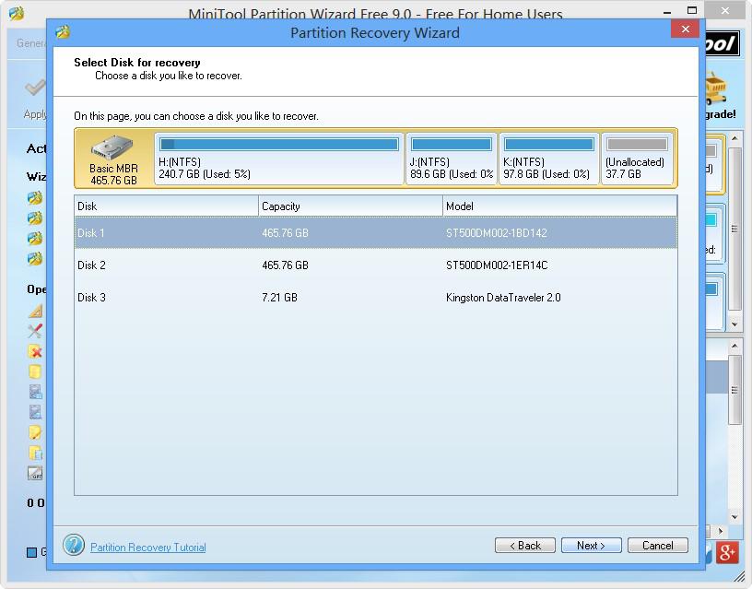752x589 pixels.
Task: Go Back to the previous wizard step
Action: (x=525, y=546)
